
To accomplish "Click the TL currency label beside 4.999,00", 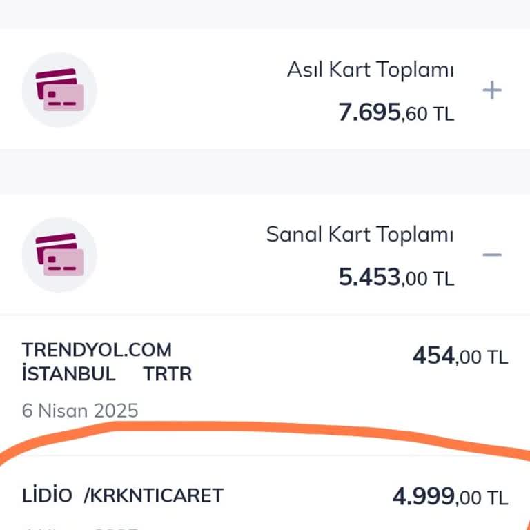I will click(x=497, y=498).
